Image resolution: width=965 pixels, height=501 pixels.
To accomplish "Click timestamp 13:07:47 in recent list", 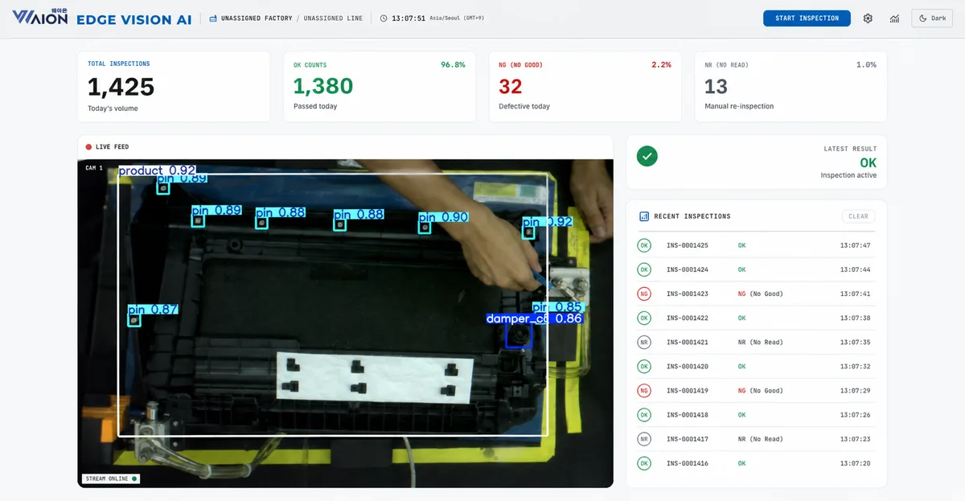I will pos(856,245).
